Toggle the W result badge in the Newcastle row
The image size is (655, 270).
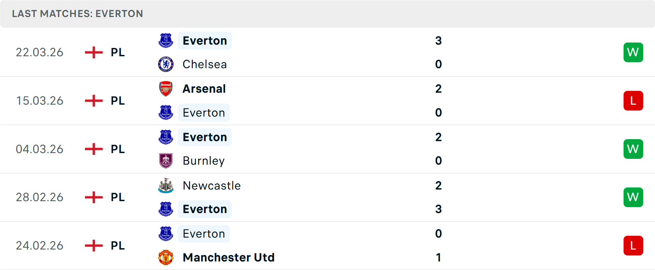(x=634, y=197)
